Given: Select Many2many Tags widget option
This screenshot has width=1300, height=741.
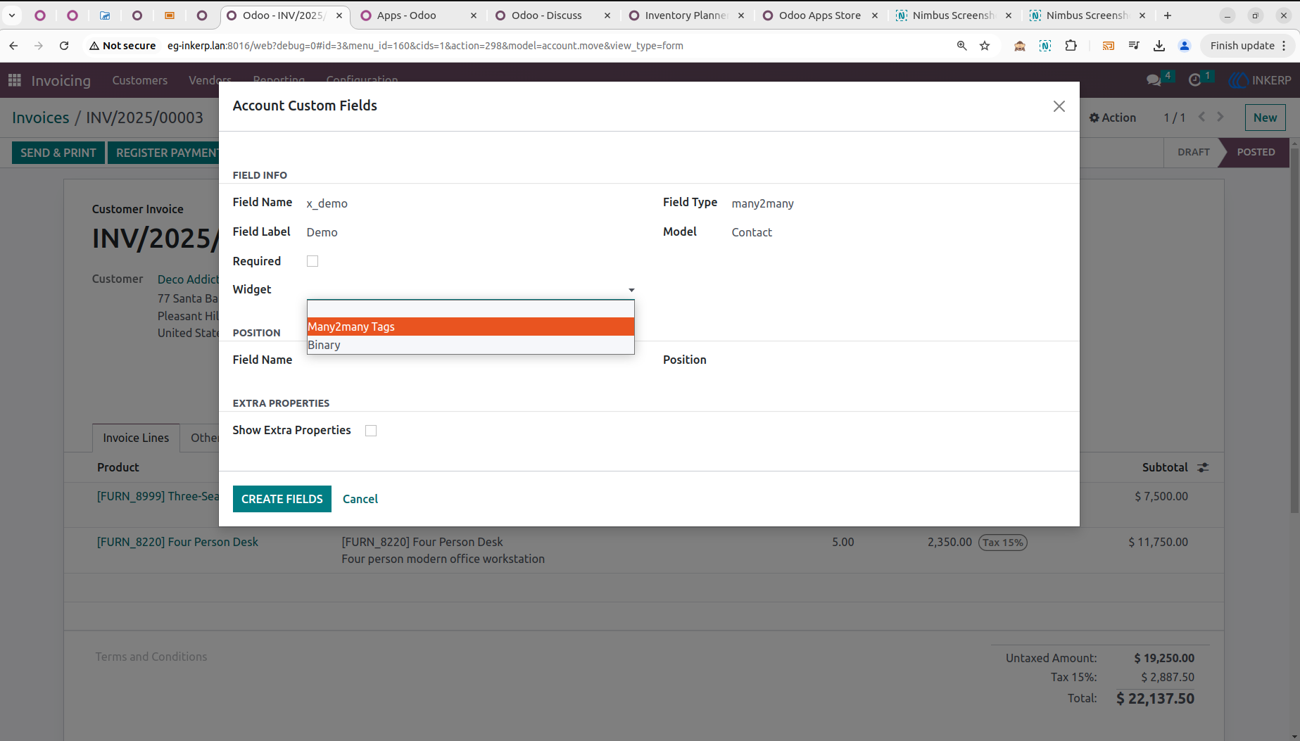Looking at the screenshot, I should coord(471,327).
